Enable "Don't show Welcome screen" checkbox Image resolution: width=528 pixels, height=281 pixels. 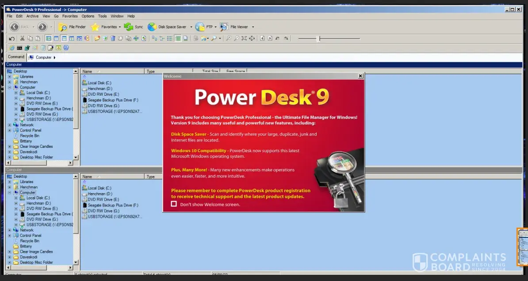[174, 204]
